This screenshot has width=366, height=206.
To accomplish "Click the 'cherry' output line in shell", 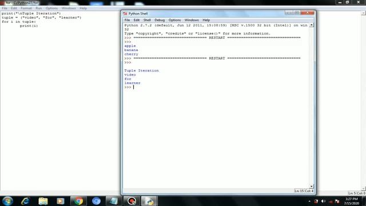I will (131, 54).
